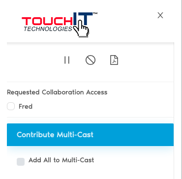Select the red TOUCH wordmark in the logo
This screenshot has width=182, height=179.
47,21
